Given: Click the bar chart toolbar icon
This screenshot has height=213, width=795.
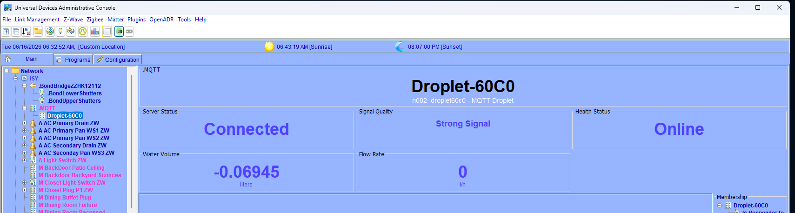Looking at the screenshot, I should pyautogui.click(x=95, y=31).
